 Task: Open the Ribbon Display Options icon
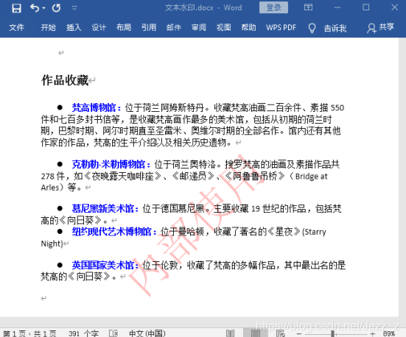[308, 7]
